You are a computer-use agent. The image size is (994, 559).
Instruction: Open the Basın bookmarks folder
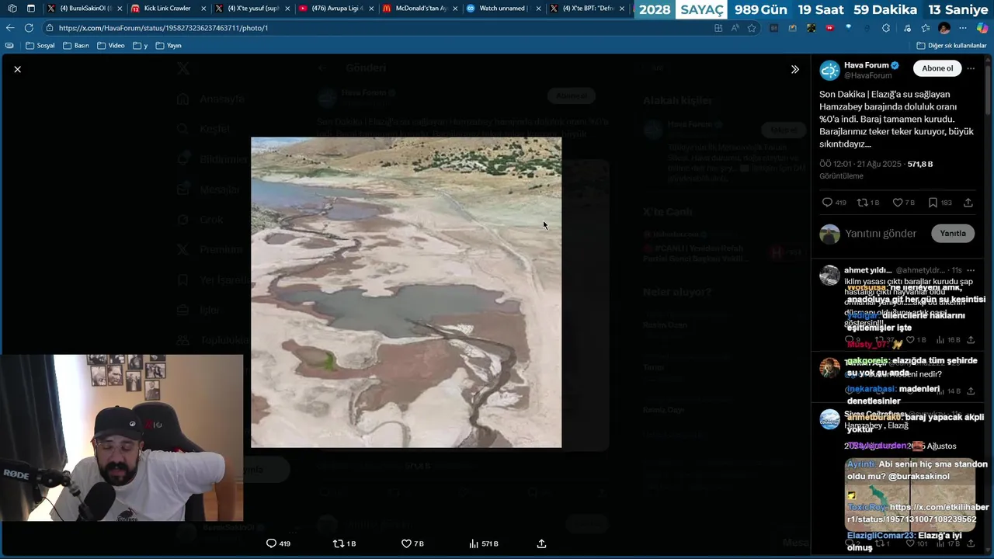(x=76, y=46)
